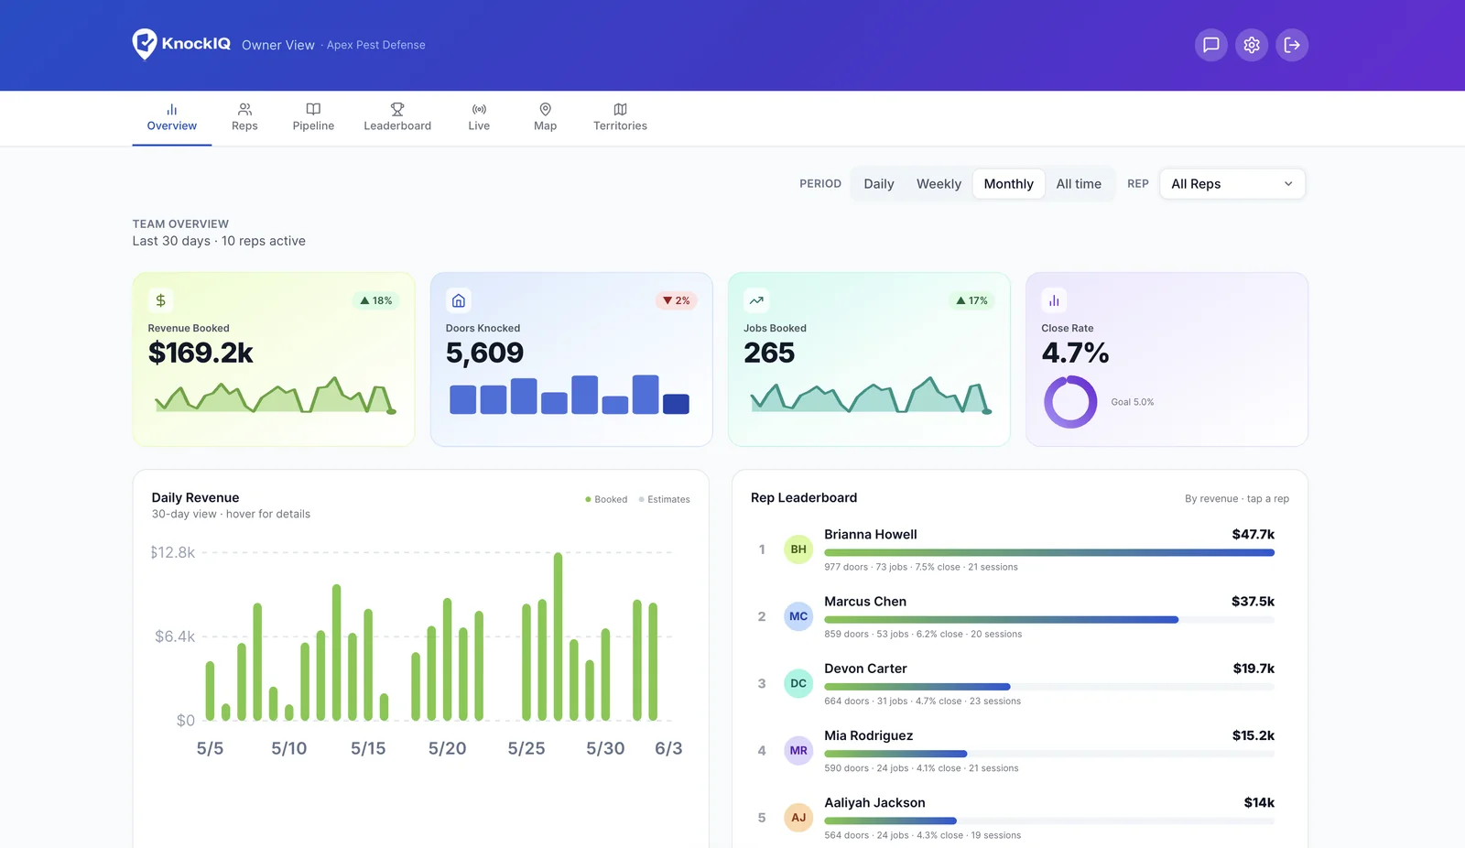
Task: Select the Monthly period
Action: tap(1008, 184)
